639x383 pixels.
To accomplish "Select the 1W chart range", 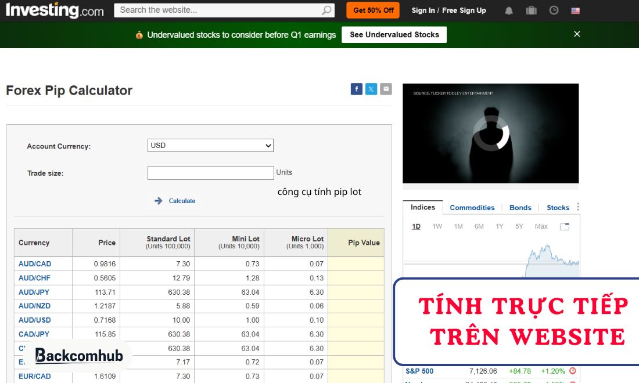I will 437,226.
